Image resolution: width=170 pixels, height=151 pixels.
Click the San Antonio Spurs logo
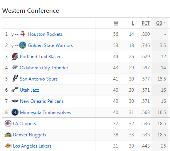pos(15,78)
